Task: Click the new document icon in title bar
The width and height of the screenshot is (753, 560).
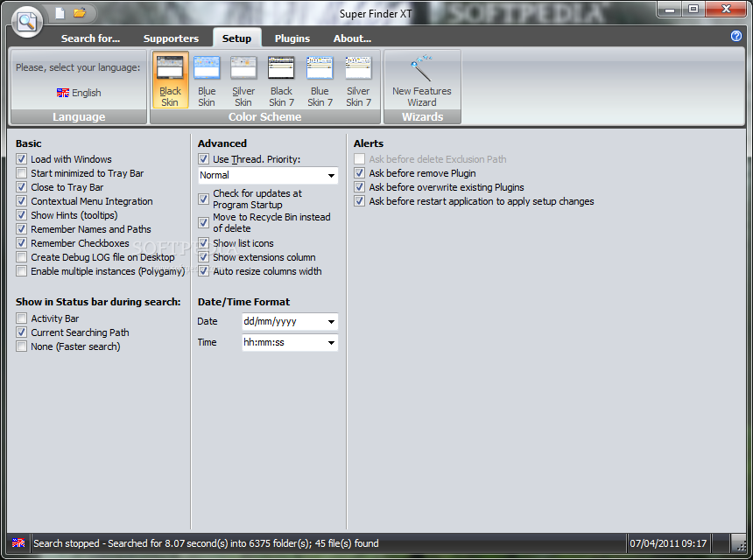Action: (60, 13)
